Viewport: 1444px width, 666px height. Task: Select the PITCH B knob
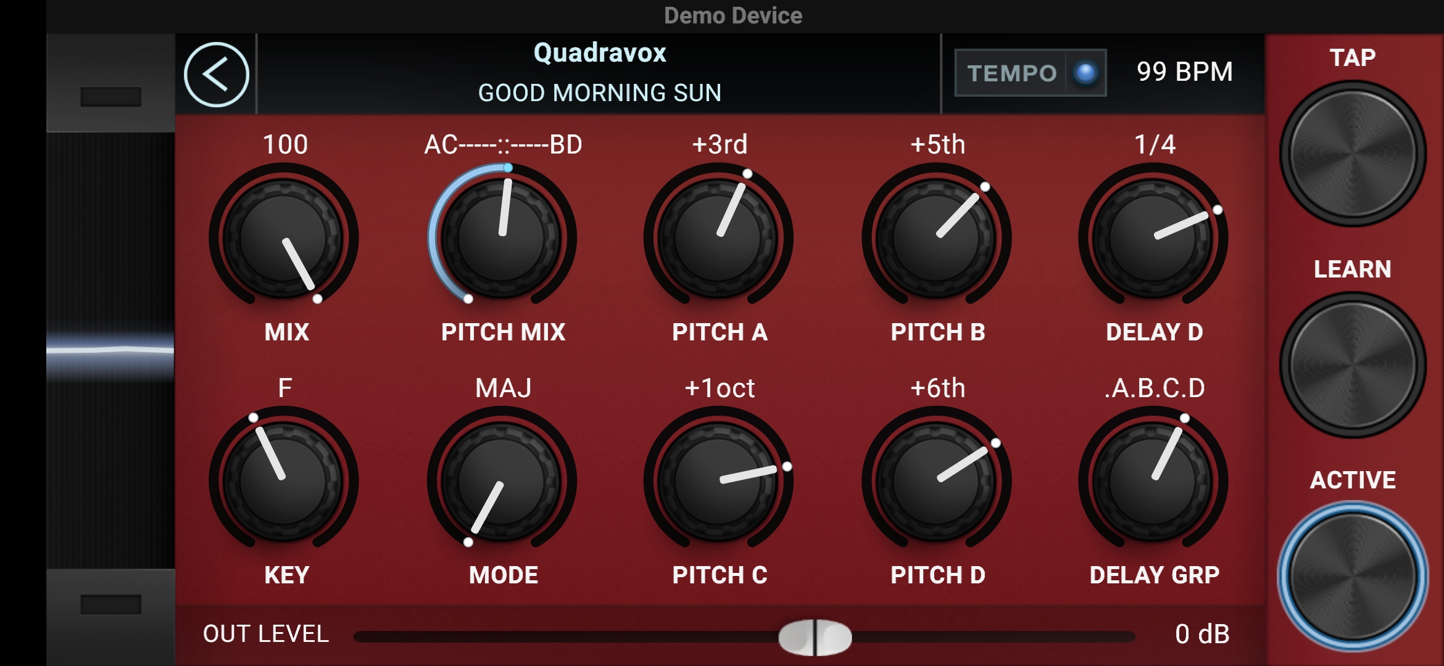point(937,237)
